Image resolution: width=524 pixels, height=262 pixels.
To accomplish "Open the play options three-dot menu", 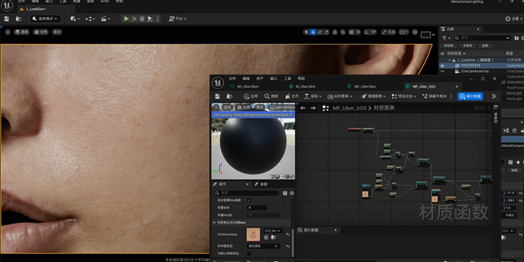I will pos(158,19).
